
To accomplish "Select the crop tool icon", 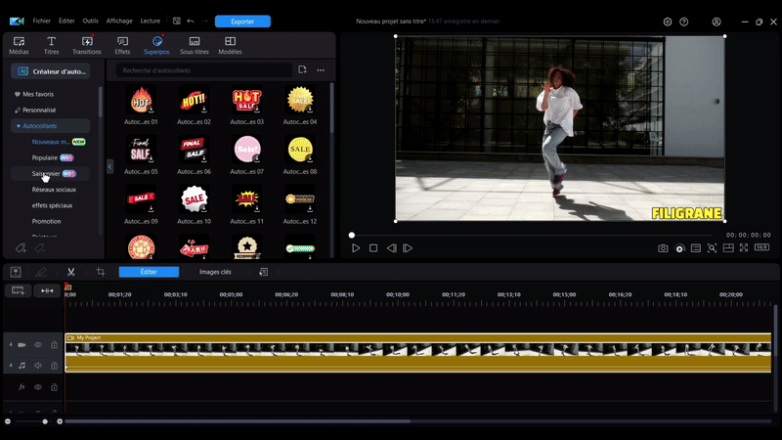I will click(x=101, y=272).
